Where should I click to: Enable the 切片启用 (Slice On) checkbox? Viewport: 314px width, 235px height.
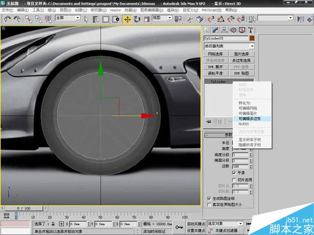click(x=234, y=179)
